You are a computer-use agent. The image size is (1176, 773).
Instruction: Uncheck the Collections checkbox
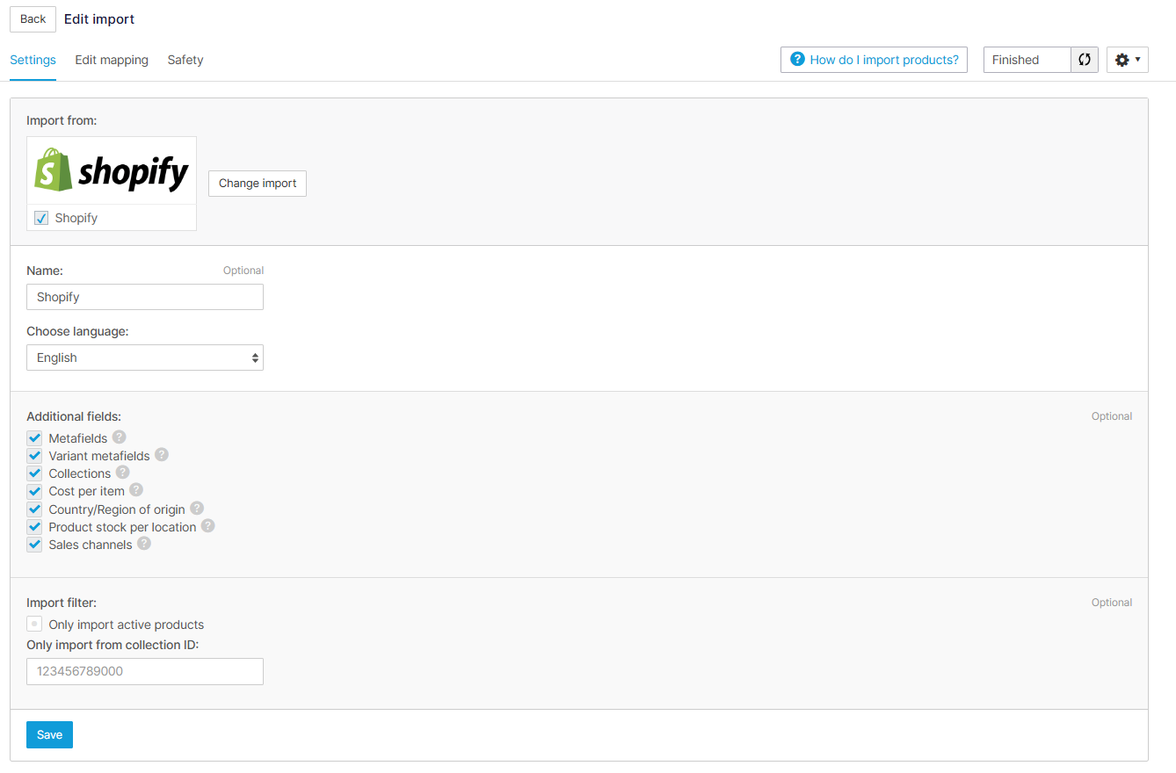(34, 473)
